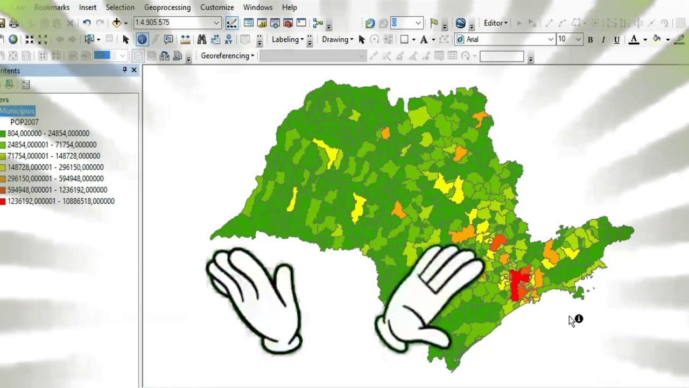The image size is (689, 388).
Task: Open the Python window
Action: [x=301, y=23]
